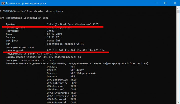Image resolution: width=180 pixels, height=104 pixels.
Task: Click the '802.11b' radio type
Action: click(x=52, y=50)
